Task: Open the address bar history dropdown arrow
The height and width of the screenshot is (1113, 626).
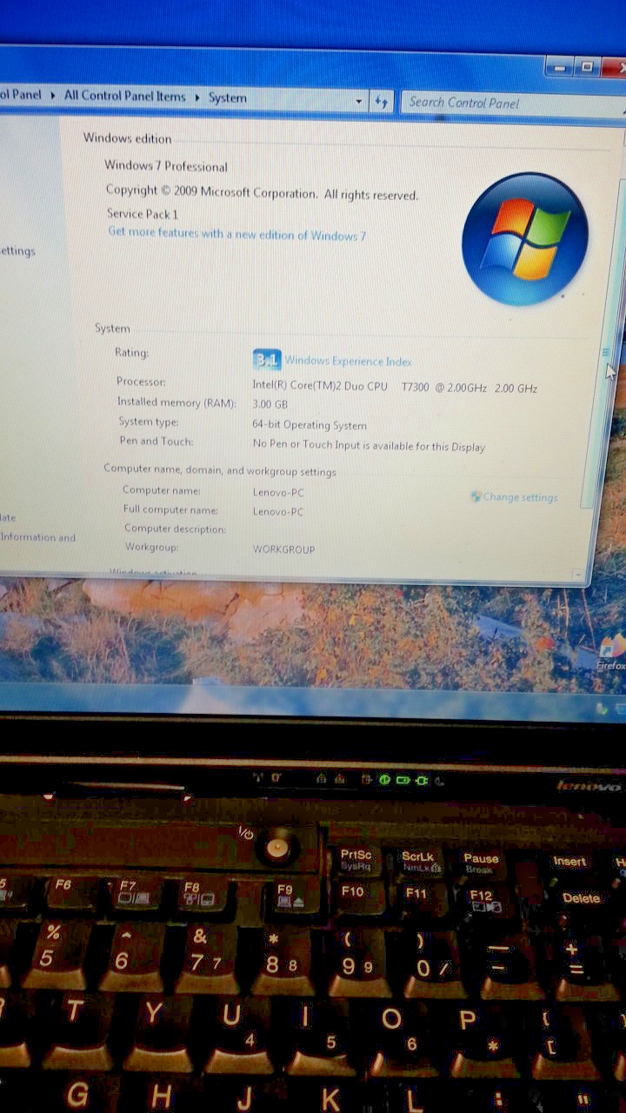Action: click(358, 101)
